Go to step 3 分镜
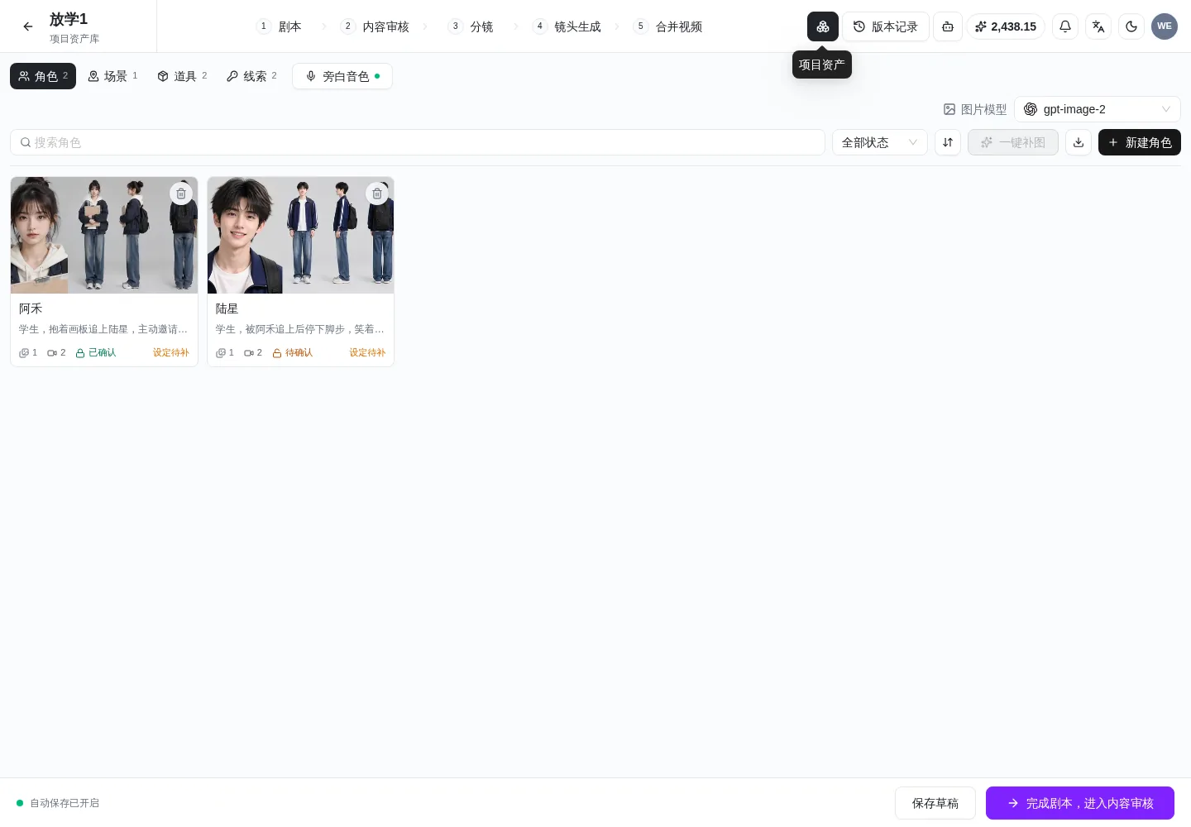 click(x=471, y=26)
